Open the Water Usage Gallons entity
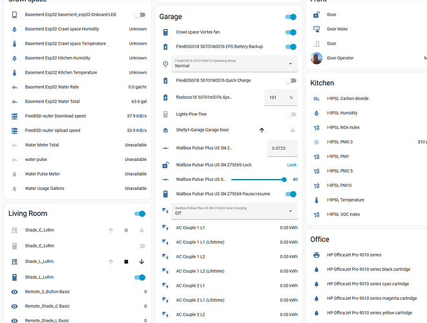This screenshot has width=427, height=323. [x=78, y=189]
